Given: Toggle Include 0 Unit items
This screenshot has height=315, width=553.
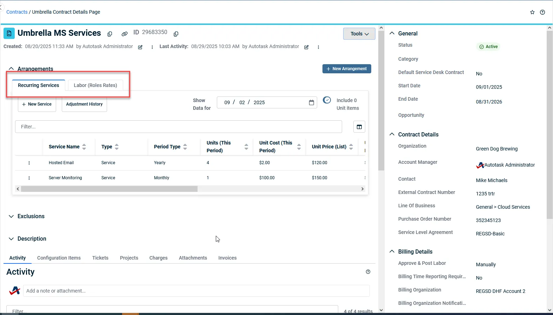Looking at the screenshot, I should pos(327,100).
